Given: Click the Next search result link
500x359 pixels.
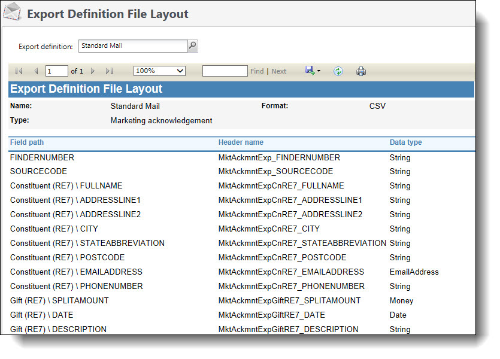Looking at the screenshot, I should pos(279,71).
